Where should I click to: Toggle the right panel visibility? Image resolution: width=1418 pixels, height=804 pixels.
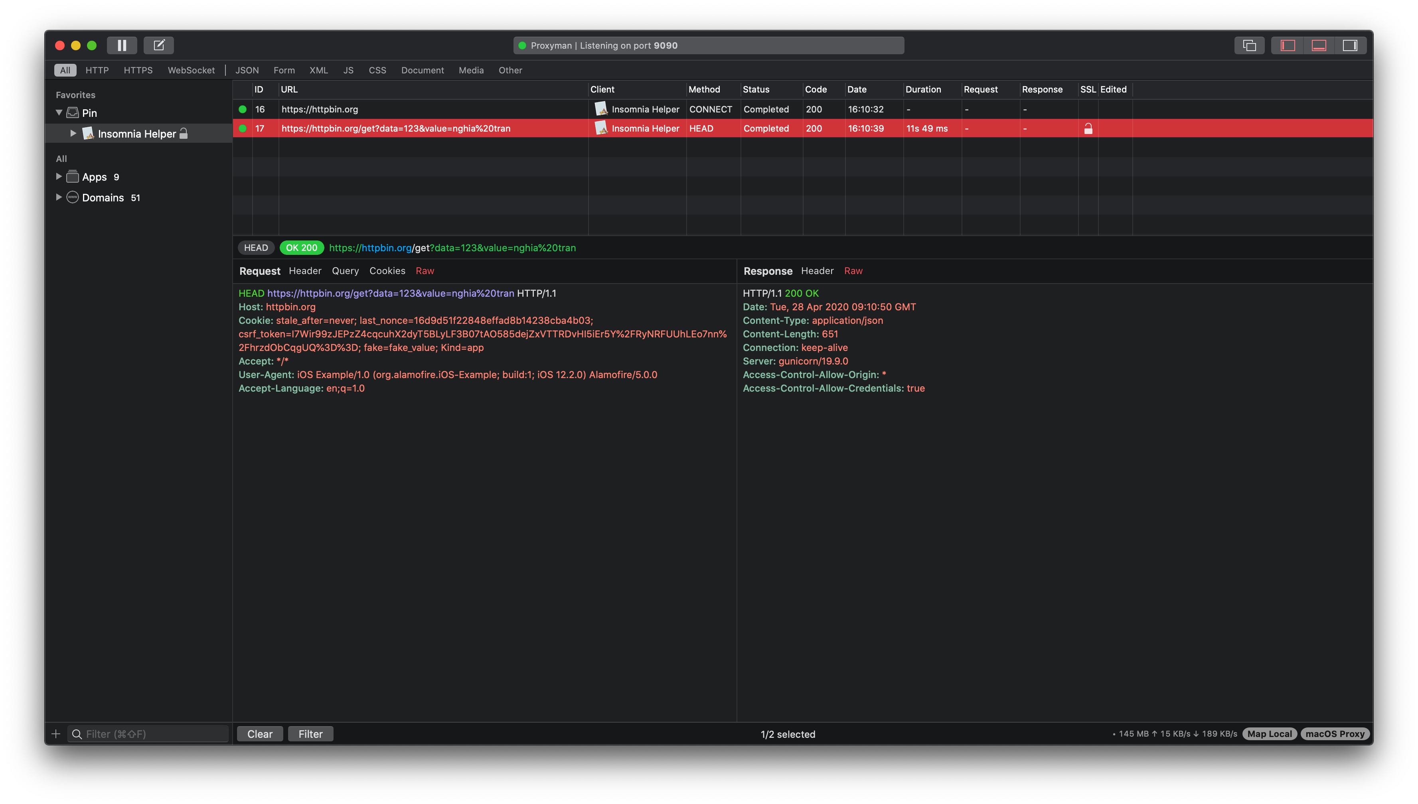[1350, 45]
